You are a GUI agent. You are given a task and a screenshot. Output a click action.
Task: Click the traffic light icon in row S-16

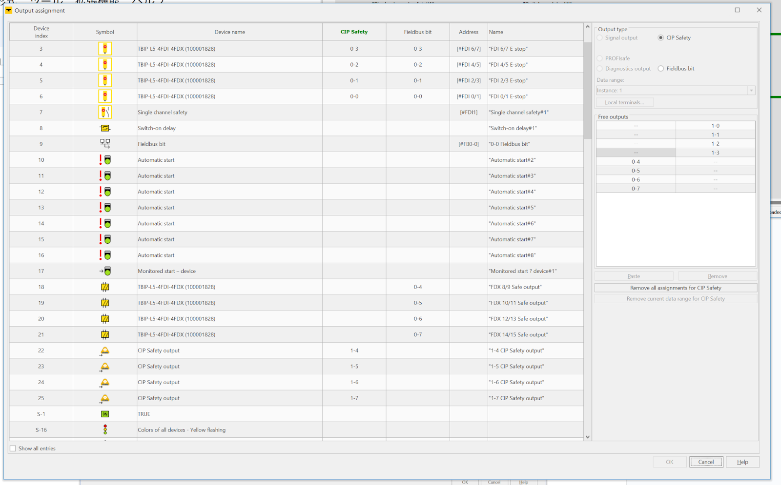point(105,429)
